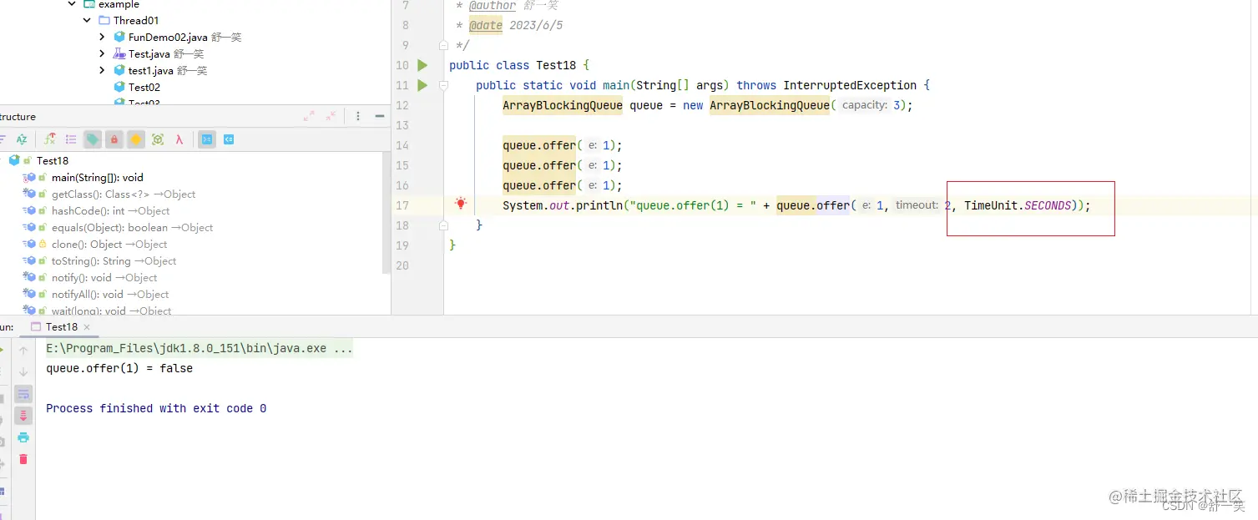Select getClass() method in Structure

tap(124, 194)
